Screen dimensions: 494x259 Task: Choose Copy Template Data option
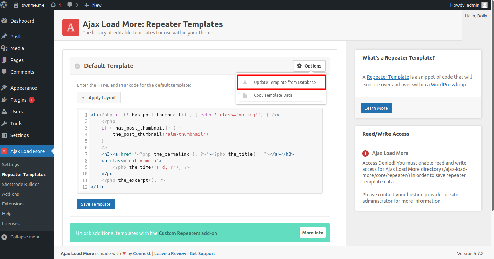click(x=273, y=95)
